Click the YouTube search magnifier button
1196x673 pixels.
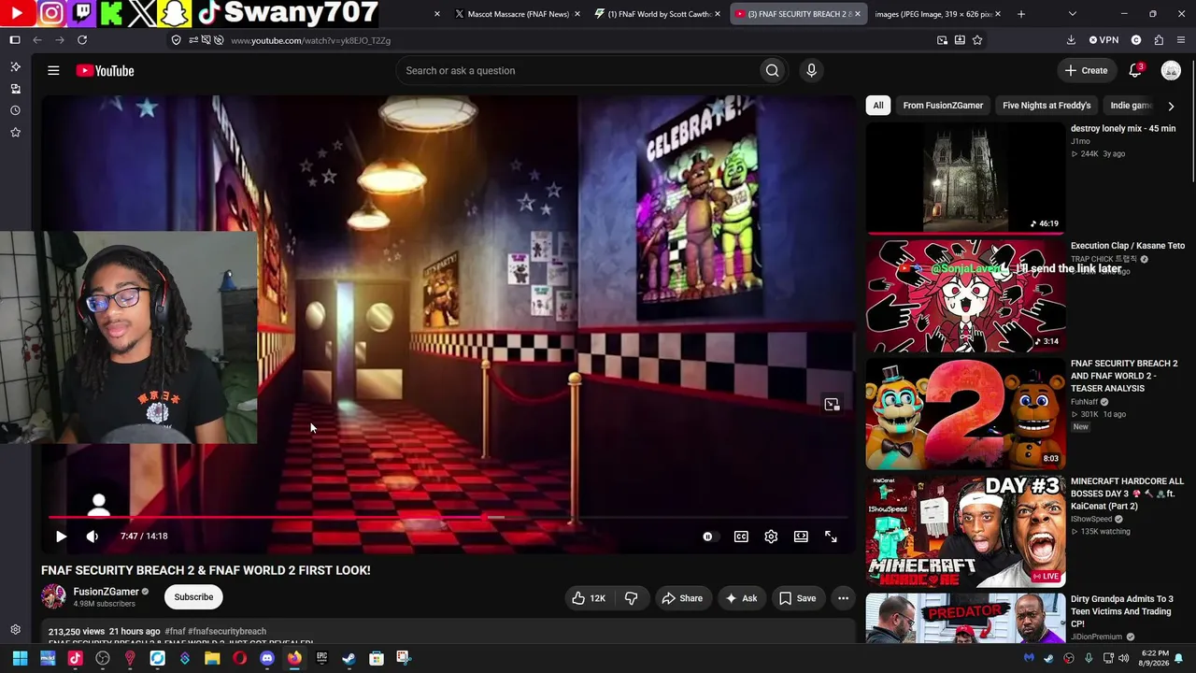tap(772, 70)
